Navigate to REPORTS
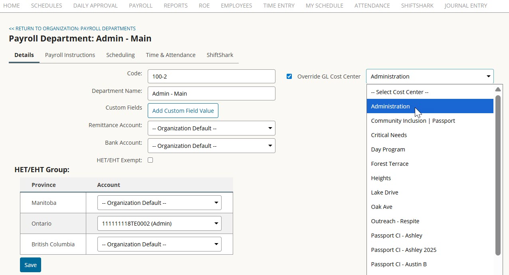Viewport: 509px width, 275px height. point(176,6)
